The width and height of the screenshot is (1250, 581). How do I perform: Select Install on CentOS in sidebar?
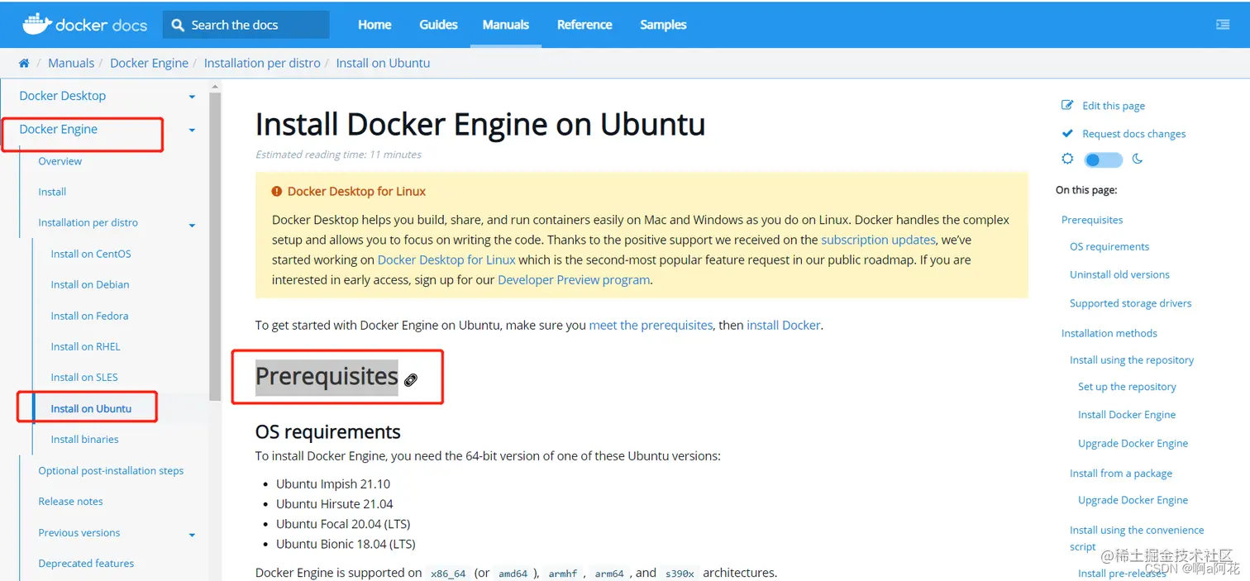tap(91, 254)
